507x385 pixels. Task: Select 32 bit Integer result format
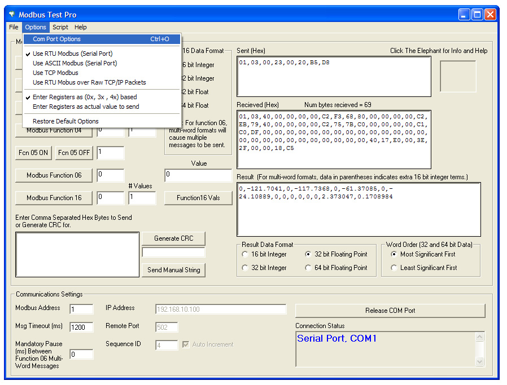coord(265,268)
